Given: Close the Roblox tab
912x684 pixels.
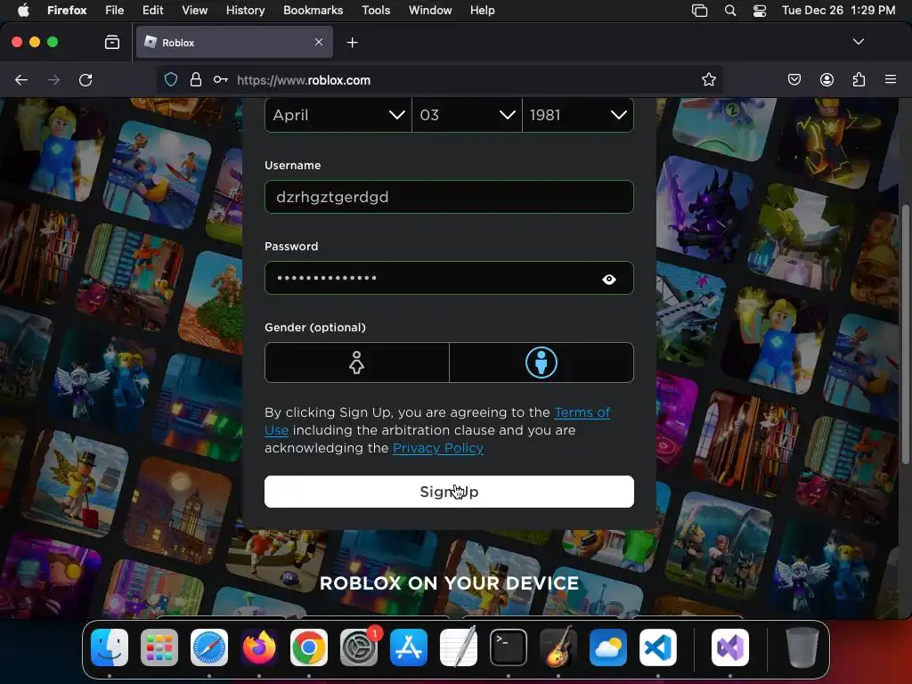Looking at the screenshot, I should click(x=319, y=42).
